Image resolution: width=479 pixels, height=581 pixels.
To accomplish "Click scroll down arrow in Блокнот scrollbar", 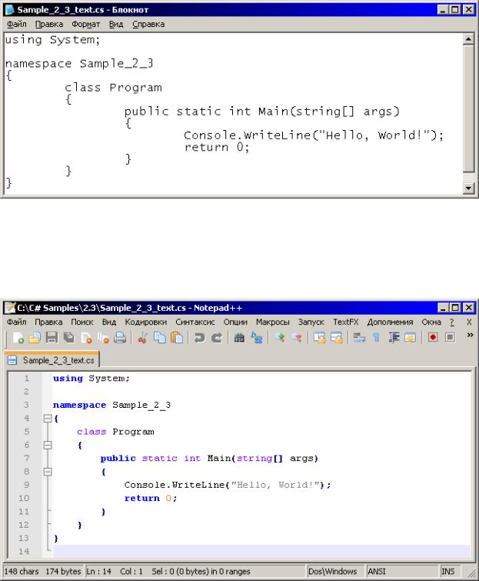I will coord(468,189).
